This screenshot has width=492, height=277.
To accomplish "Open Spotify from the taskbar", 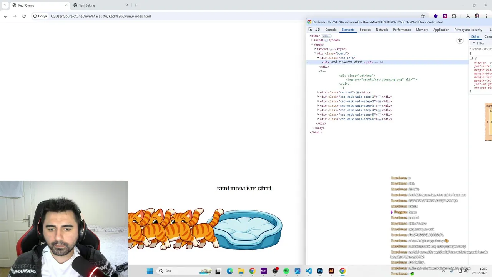I will 286,271.
